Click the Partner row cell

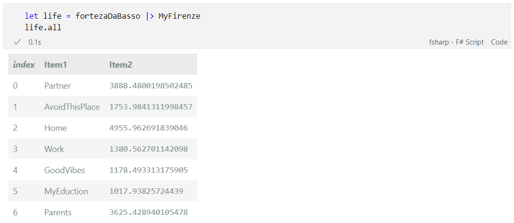[58, 86]
